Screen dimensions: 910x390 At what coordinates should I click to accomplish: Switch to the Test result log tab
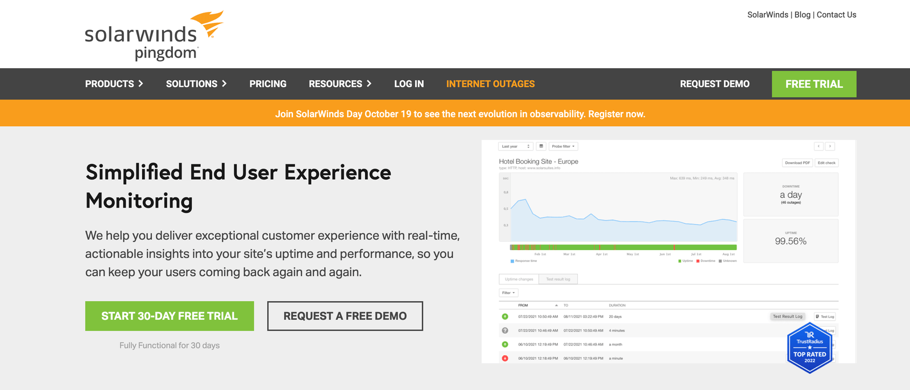coord(559,279)
